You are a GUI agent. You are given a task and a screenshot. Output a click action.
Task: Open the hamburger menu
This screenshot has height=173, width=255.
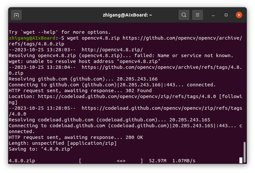(198, 15)
